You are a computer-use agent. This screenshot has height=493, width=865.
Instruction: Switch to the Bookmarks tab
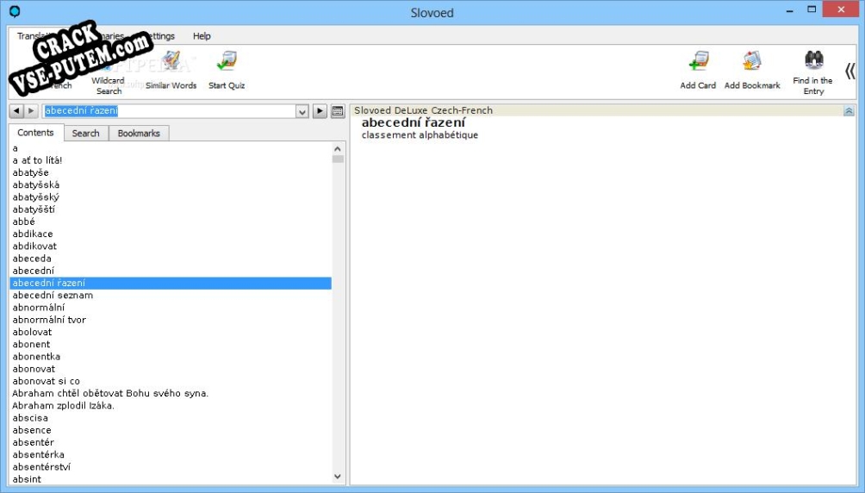(x=139, y=134)
